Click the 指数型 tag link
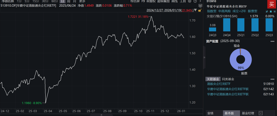 point(212,11)
